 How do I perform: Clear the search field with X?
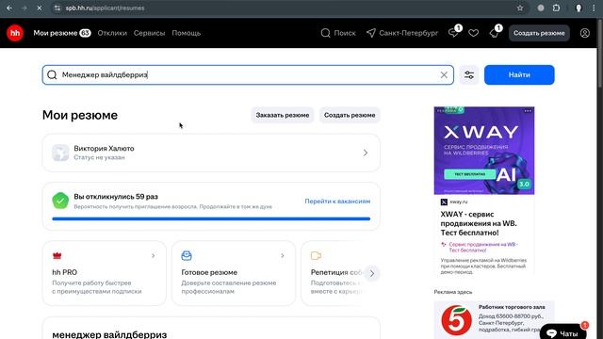click(x=444, y=75)
